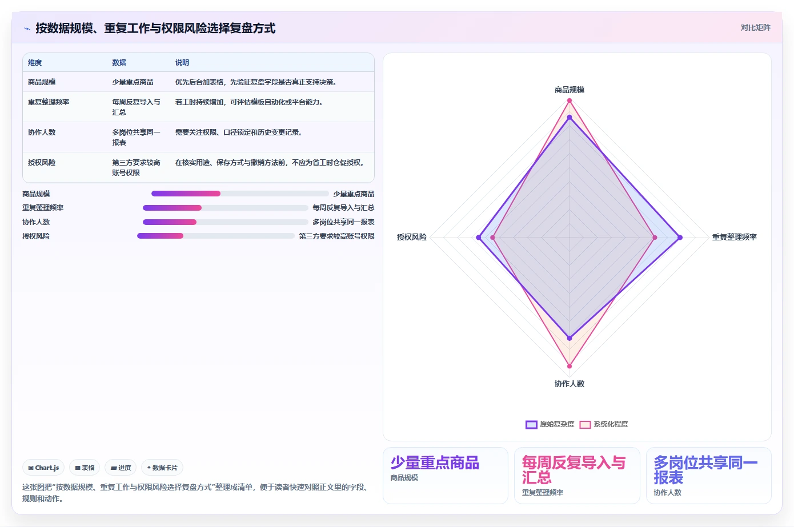
Task: Toggle the 系统化程度 legend entry
Action: [604, 424]
